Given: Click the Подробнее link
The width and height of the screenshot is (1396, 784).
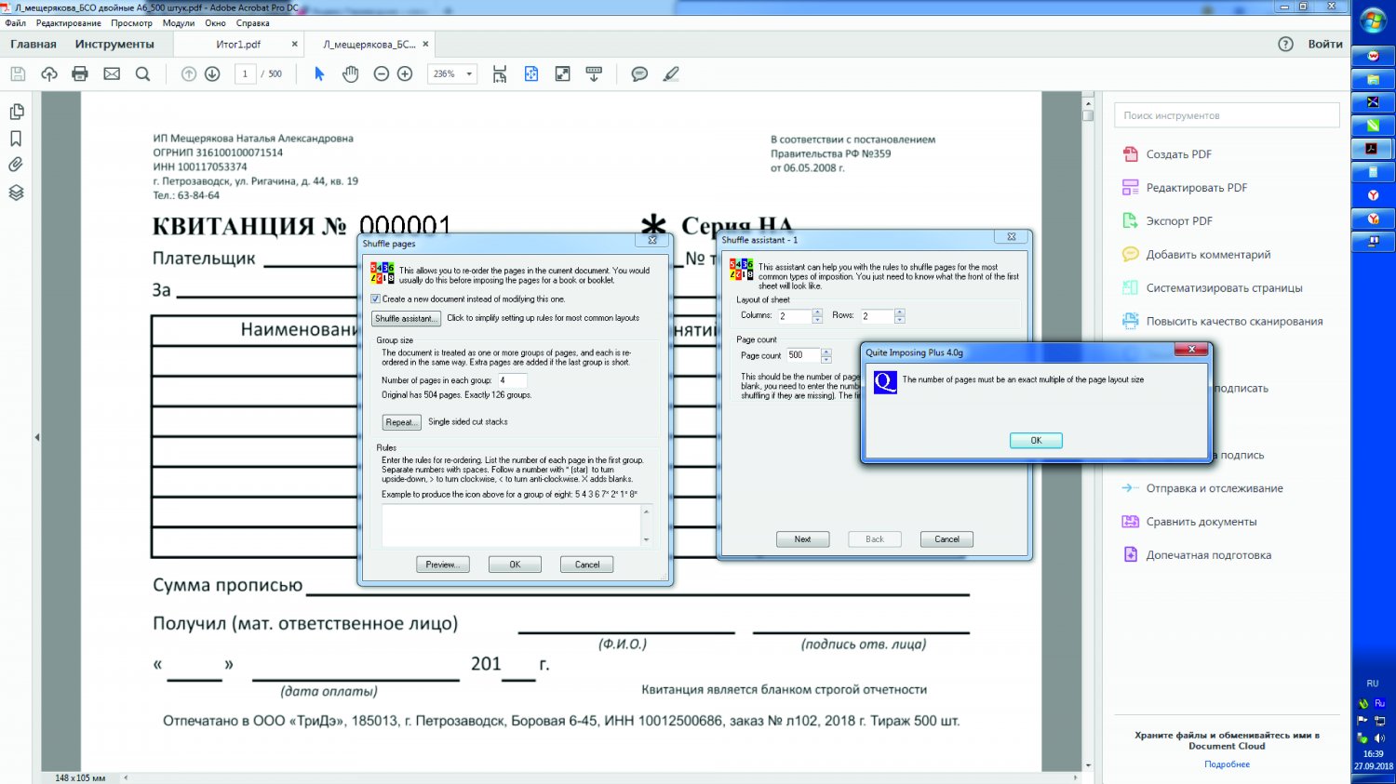Looking at the screenshot, I should point(1227,764).
